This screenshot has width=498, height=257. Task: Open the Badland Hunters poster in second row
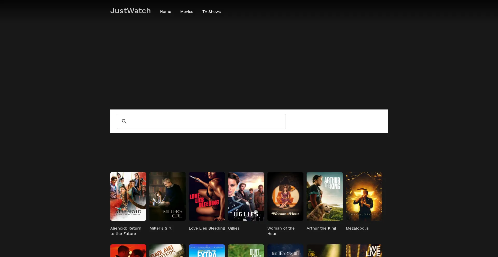[x=168, y=251]
